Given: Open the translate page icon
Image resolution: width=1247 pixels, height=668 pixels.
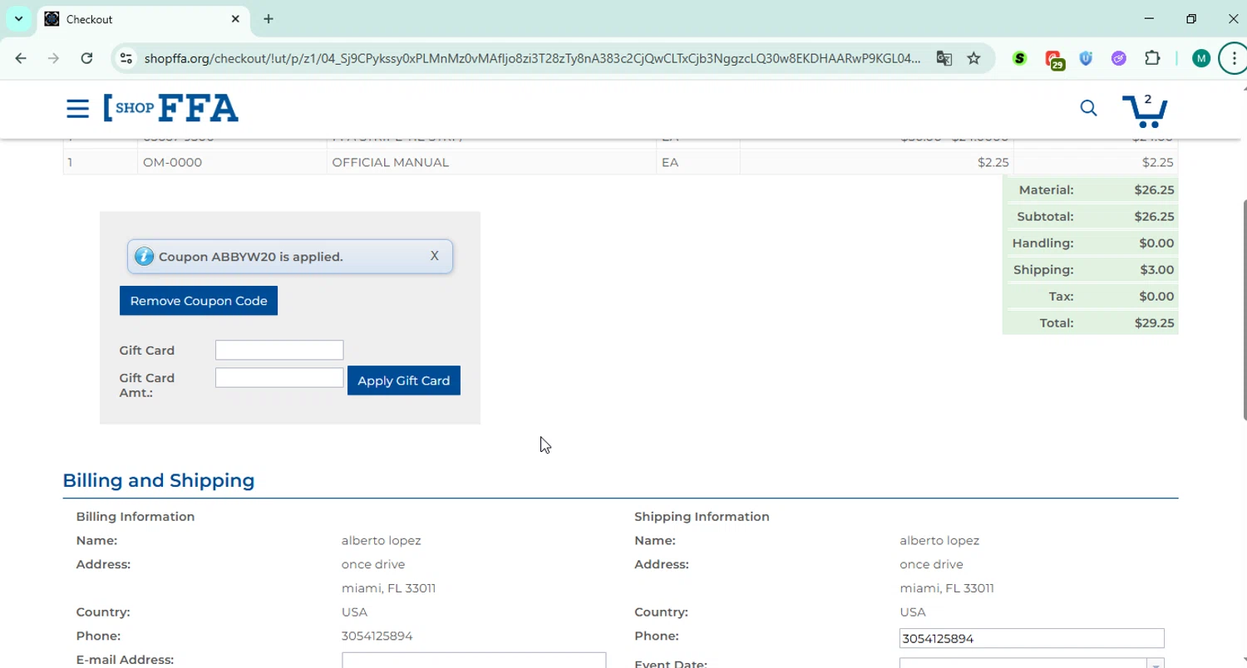Looking at the screenshot, I should click(944, 58).
